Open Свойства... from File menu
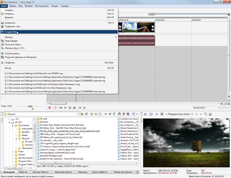The width and height of the screenshot is (231, 178). click(x=59, y=63)
